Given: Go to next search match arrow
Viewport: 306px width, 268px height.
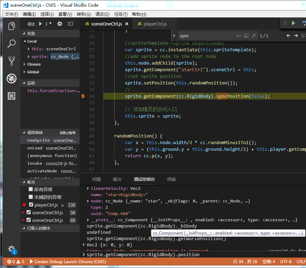Looking at the screenshot, I should tap(296, 36).
